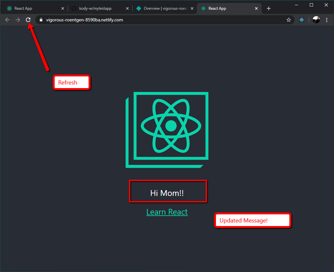Image resolution: width=334 pixels, height=272 pixels.
Task: Switch to the first React App tab
Action: click(x=34, y=8)
